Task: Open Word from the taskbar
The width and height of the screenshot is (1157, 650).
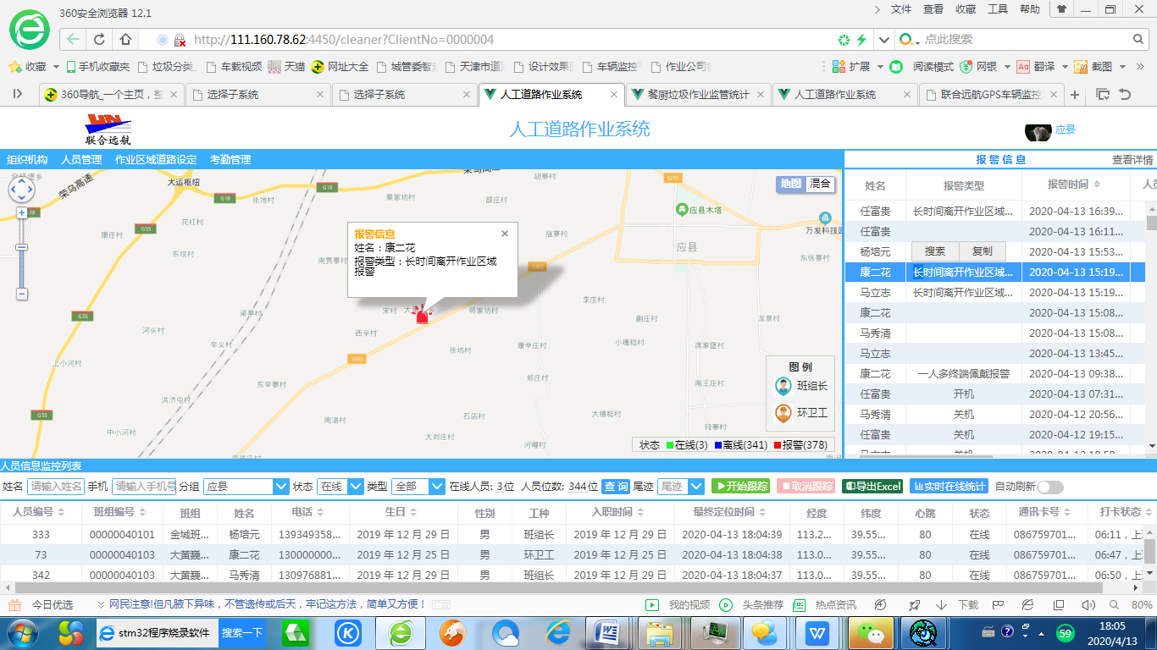Action: 609,632
